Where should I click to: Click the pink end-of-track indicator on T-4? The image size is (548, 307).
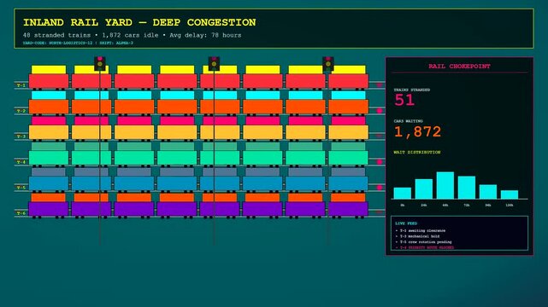coord(380,162)
